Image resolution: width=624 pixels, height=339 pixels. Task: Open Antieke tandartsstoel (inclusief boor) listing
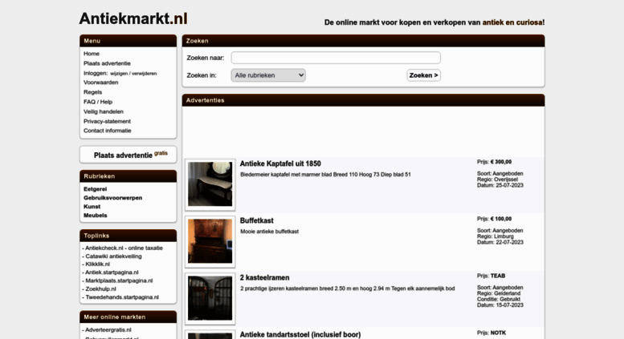coord(300,335)
